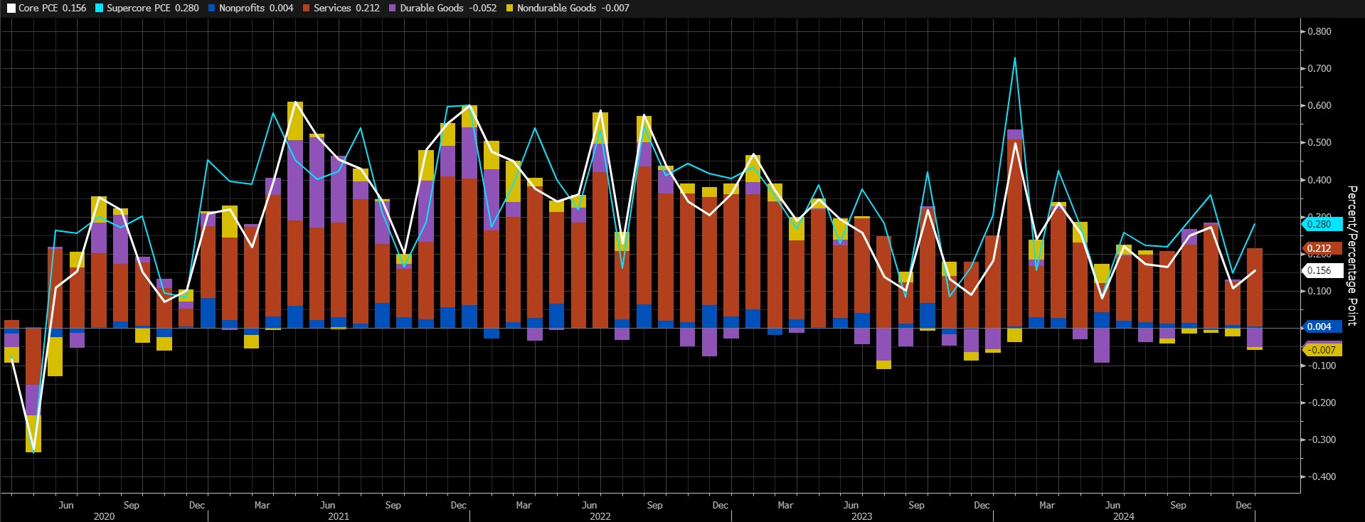1365x522 pixels.
Task: Click the blue Nonprofits legend swatch
Action: [x=212, y=9]
